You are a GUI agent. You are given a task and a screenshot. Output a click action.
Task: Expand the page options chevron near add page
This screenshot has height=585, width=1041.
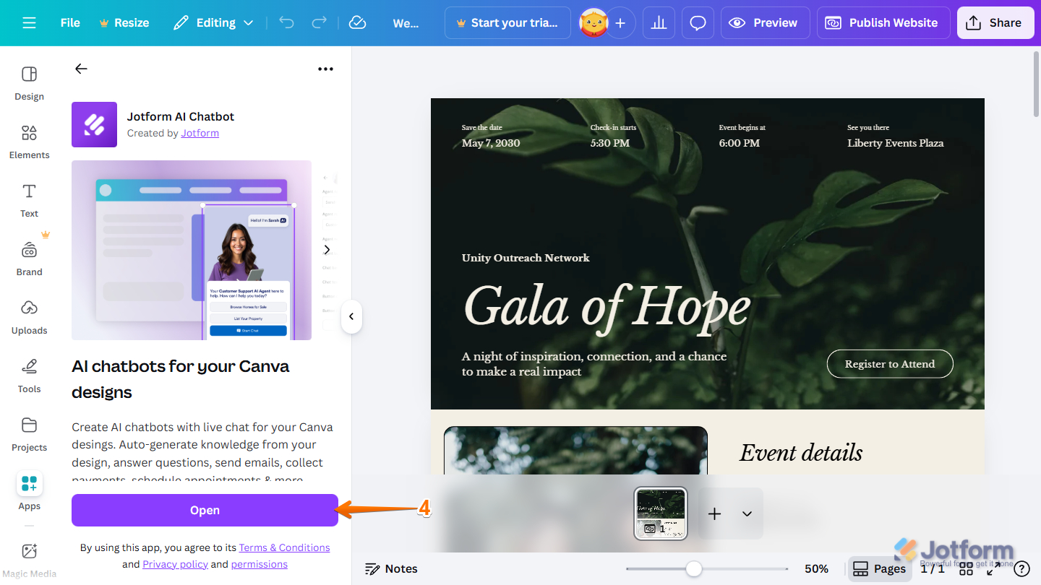pyautogui.click(x=747, y=513)
